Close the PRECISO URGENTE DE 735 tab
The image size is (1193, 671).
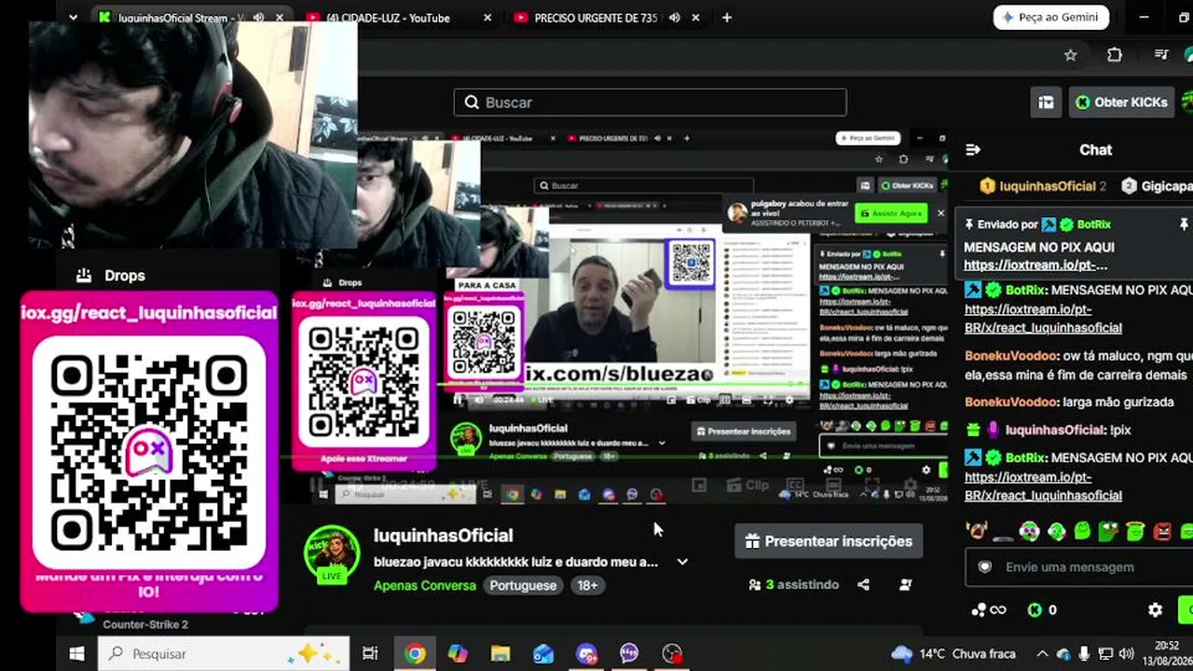pyautogui.click(x=695, y=18)
